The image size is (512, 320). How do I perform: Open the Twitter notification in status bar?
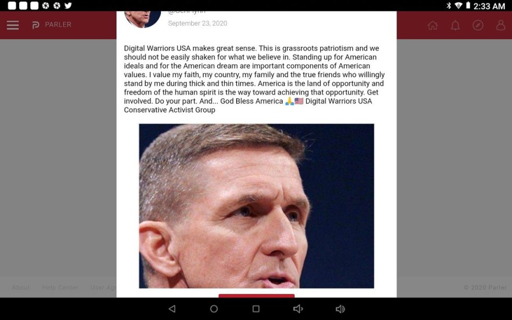(x=68, y=6)
